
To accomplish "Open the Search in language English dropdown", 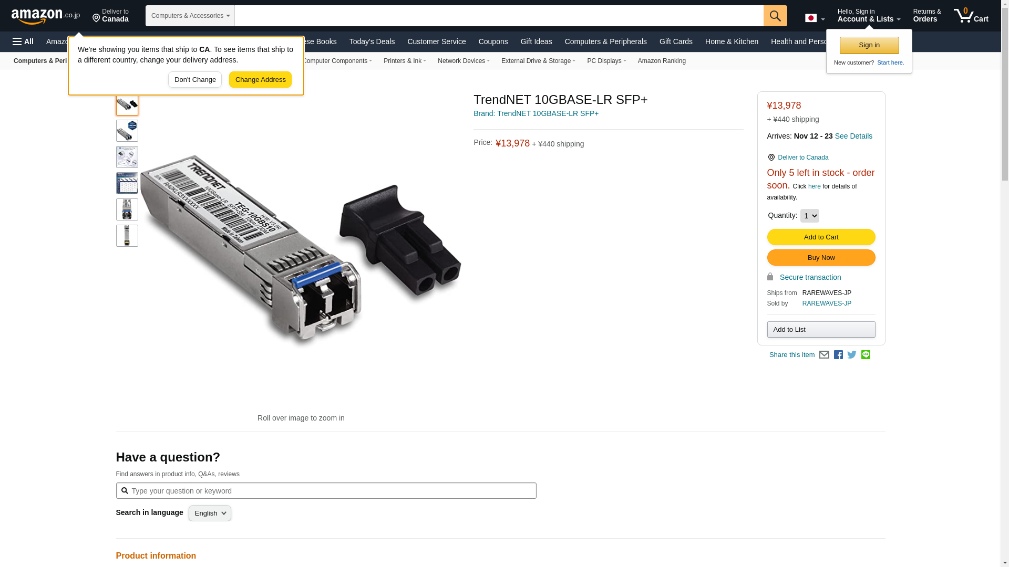I will click(x=210, y=513).
